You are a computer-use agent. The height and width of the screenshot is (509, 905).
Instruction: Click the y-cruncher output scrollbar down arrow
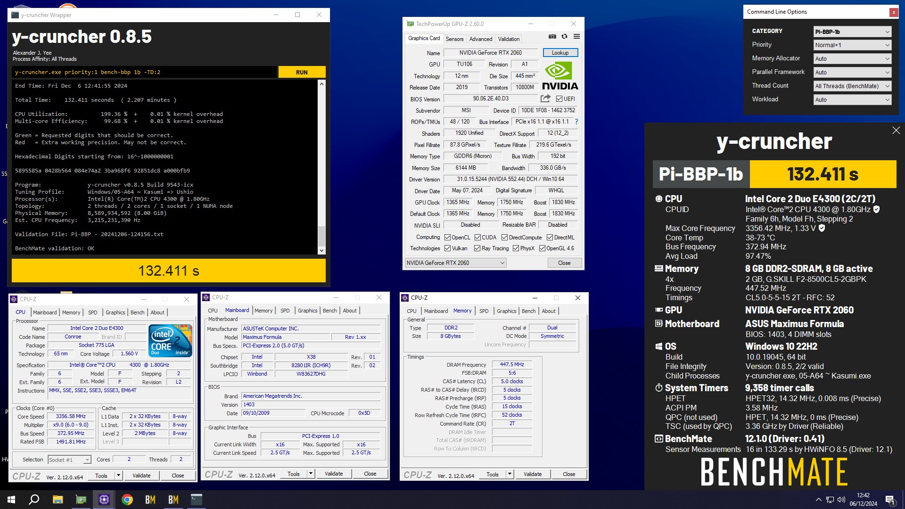click(322, 251)
